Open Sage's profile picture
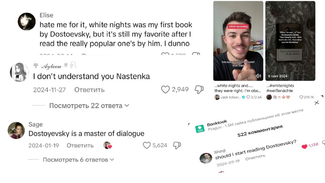This screenshot has height=183, width=325. [x=16, y=130]
